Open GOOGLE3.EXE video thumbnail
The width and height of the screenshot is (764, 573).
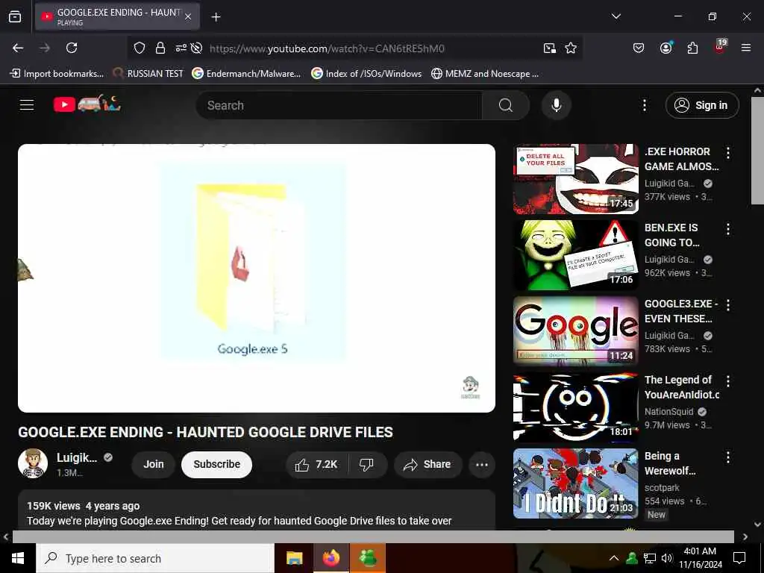(x=576, y=331)
